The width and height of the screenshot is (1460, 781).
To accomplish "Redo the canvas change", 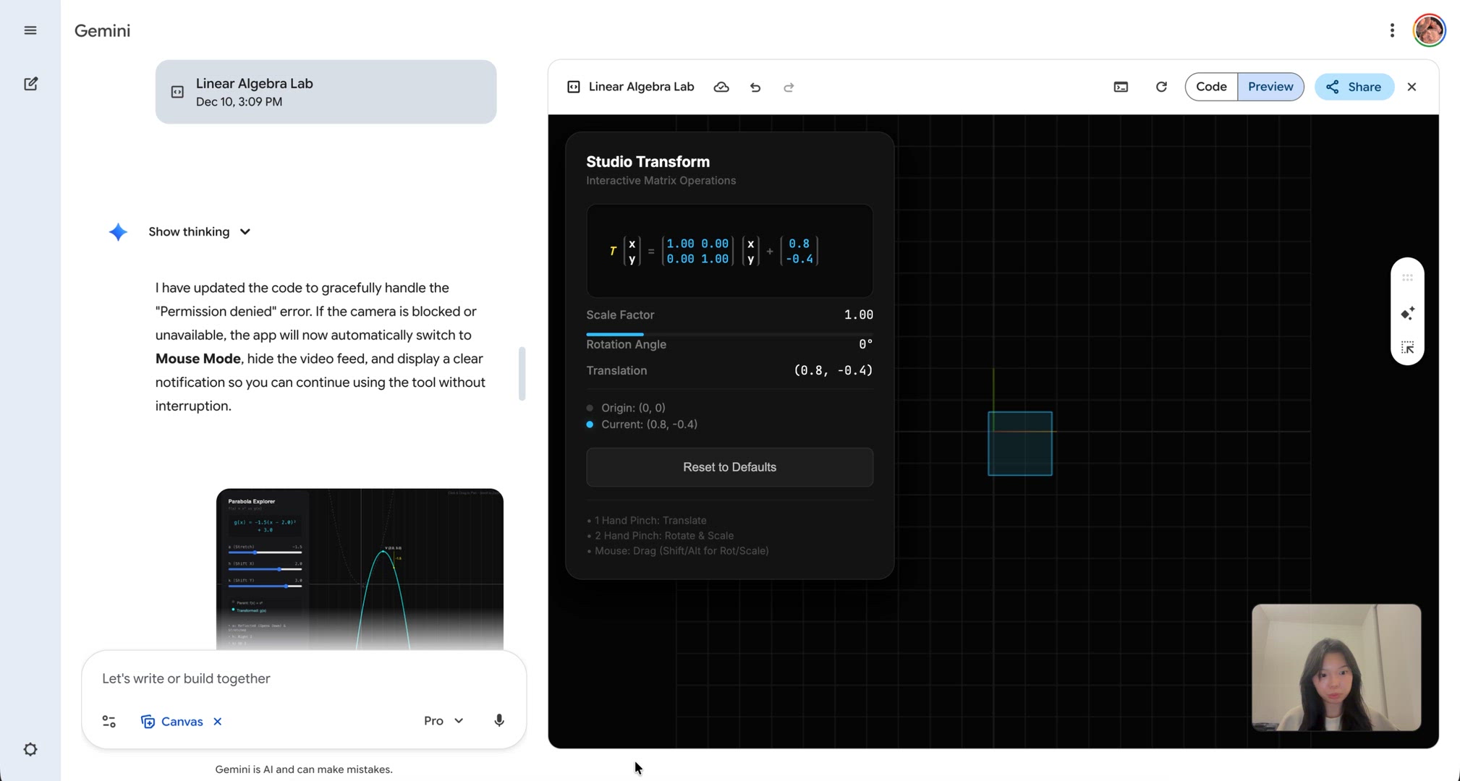I will (x=789, y=87).
